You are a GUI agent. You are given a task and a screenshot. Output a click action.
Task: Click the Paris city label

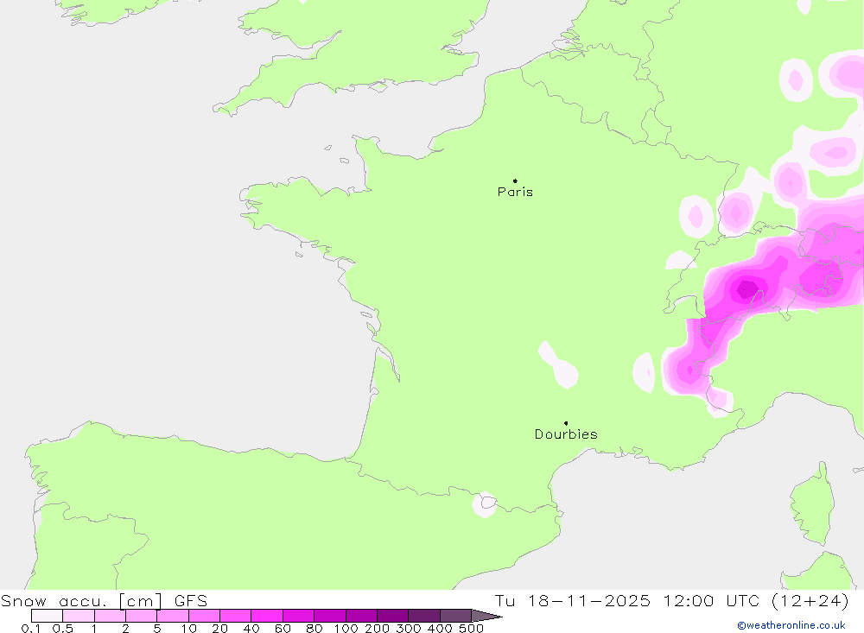coord(515,192)
